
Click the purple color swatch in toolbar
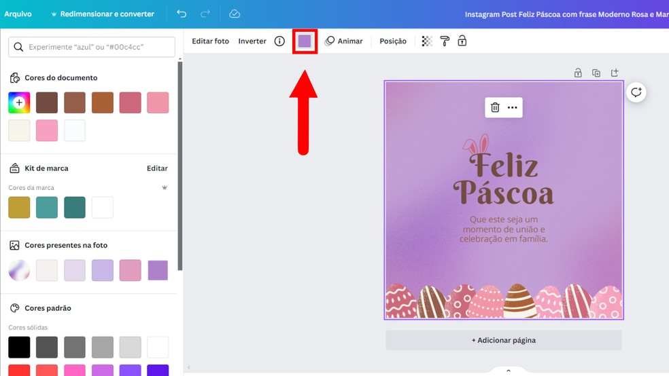point(305,41)
